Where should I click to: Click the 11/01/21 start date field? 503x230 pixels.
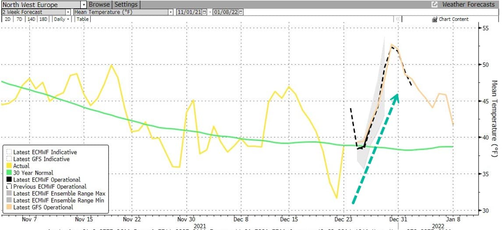[189, 12]
